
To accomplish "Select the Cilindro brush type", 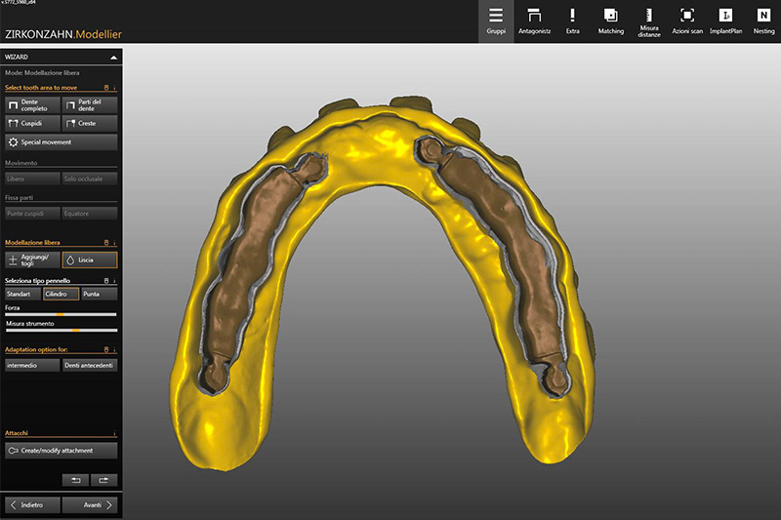I will point(61,294).
